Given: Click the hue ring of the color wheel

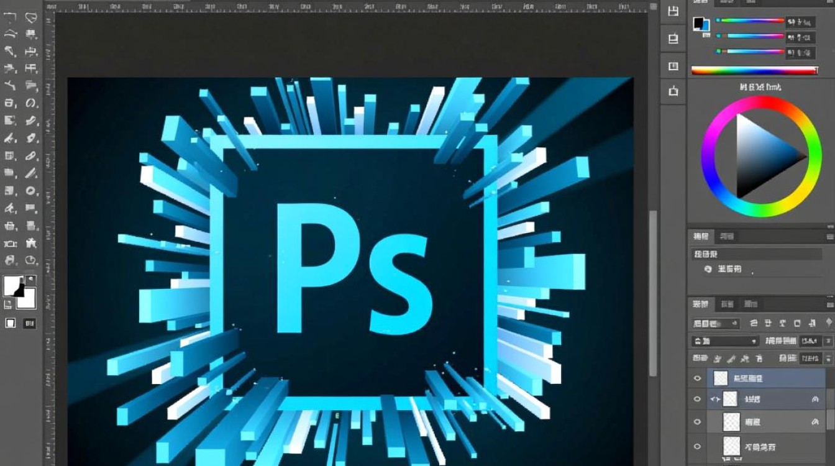Looking at the screenshot, I should coord(762,101).
